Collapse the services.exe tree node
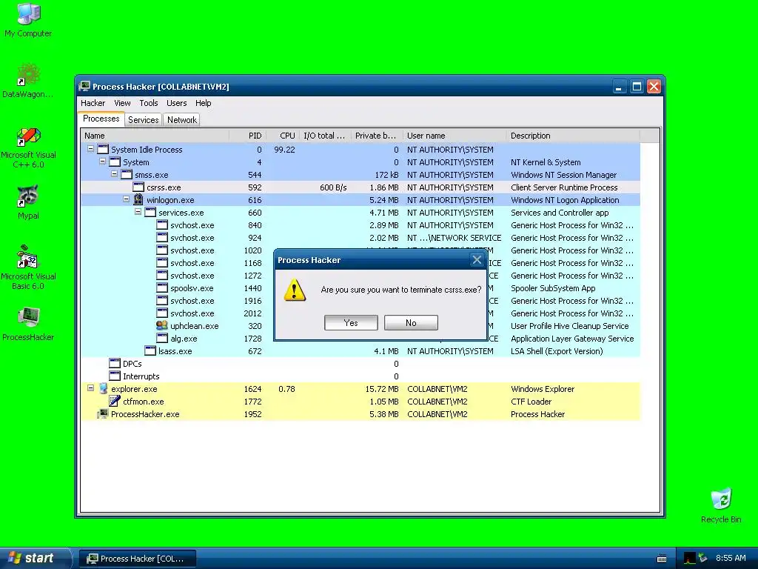This screenshot has height=569, width=758. tap(138, 212)
